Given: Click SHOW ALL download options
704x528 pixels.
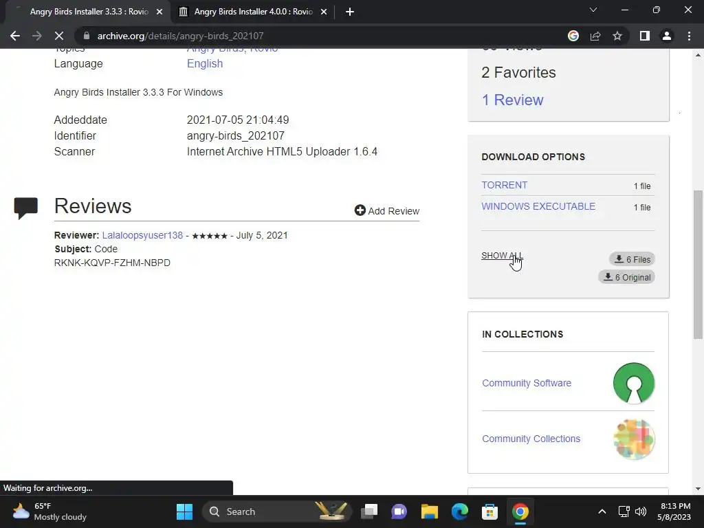Looking at the screenshot, I should click(502, 256).
